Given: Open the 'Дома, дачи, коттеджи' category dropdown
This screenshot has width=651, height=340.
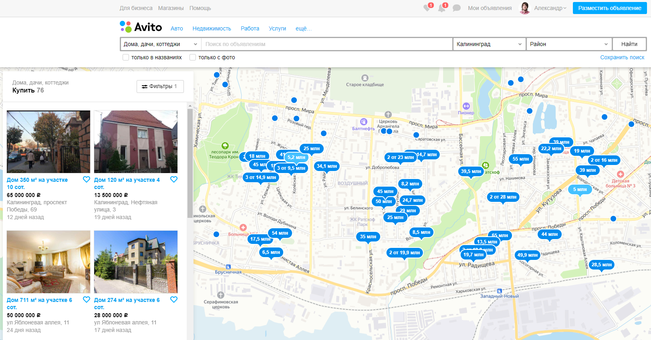Looking at the screenshot, I should point(160,44).
